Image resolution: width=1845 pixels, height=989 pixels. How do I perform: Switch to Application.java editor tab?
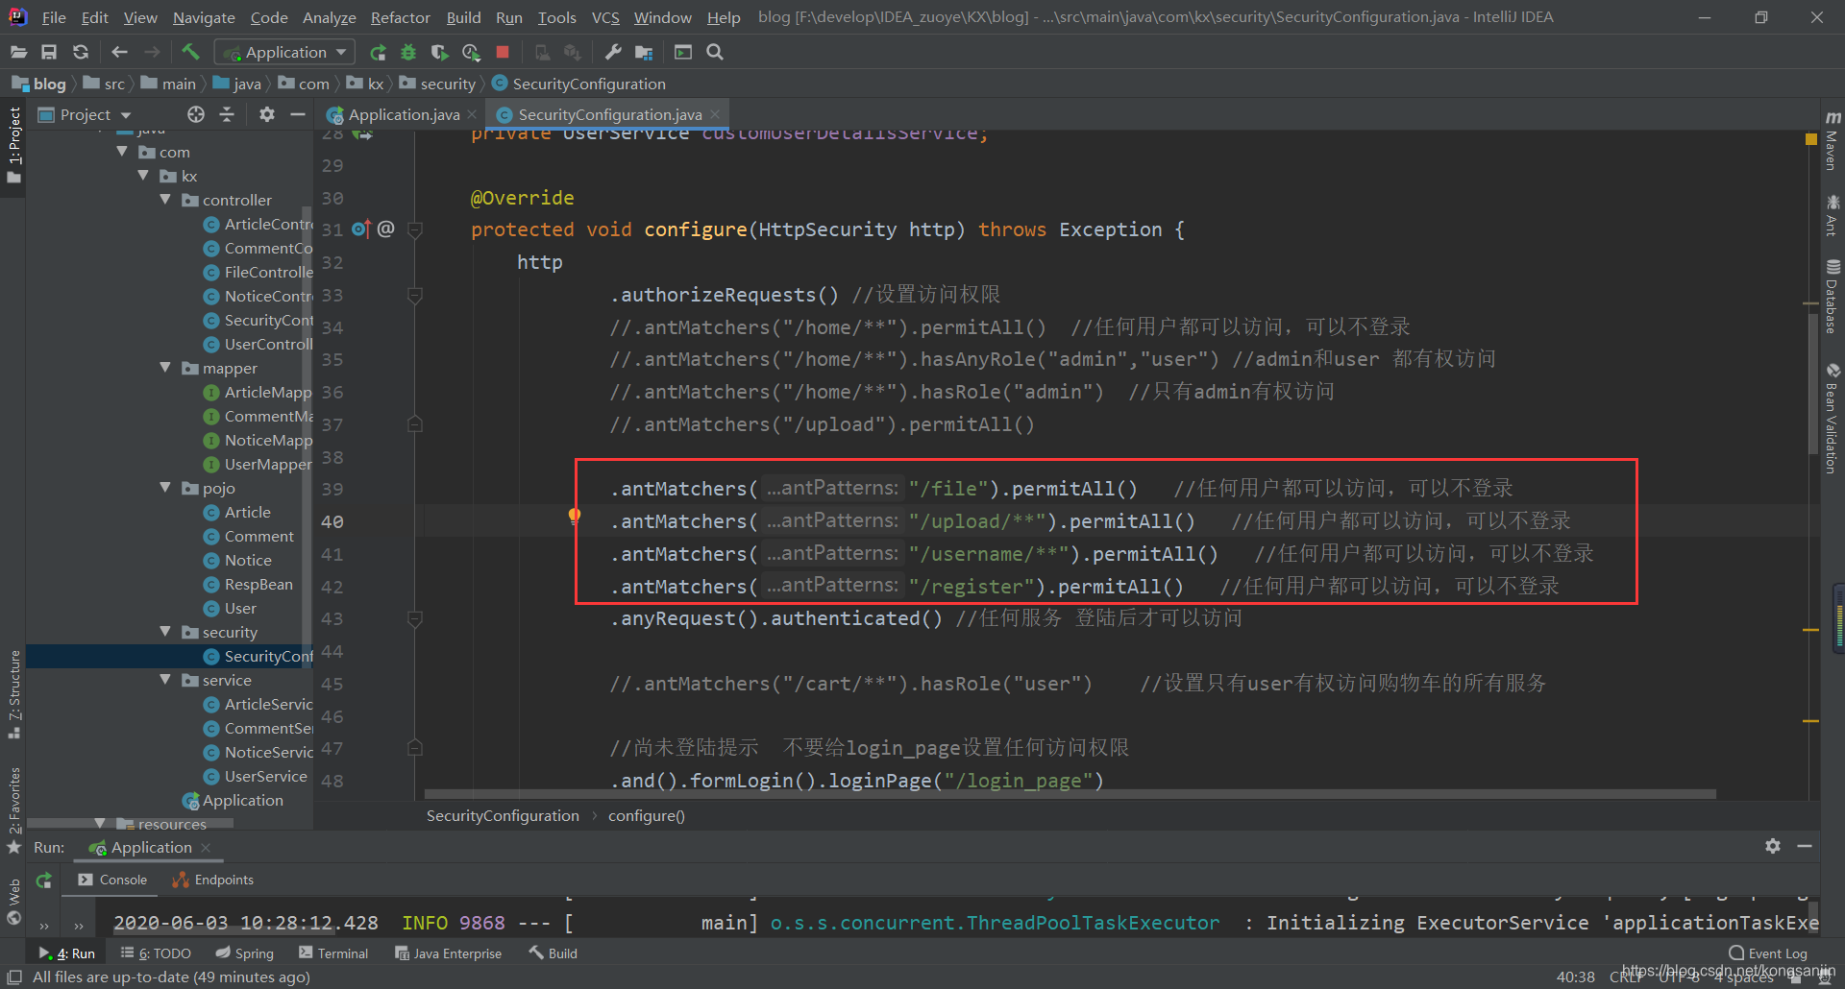[x=404, y=114]
